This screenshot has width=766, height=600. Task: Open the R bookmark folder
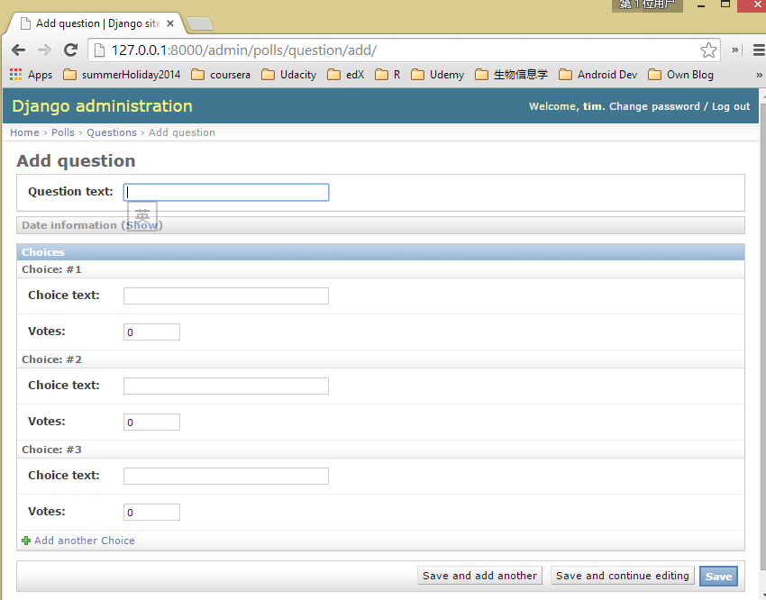pyautogui.click(x=388, y=75)
